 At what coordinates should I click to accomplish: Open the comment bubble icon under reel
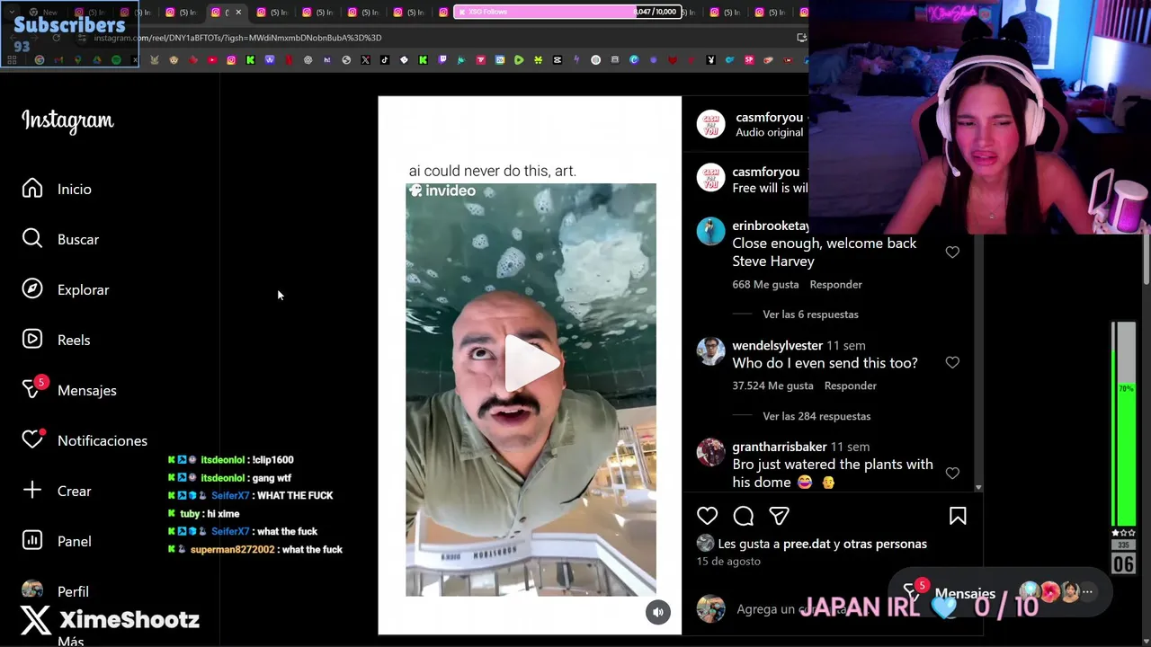click(744, 516)
